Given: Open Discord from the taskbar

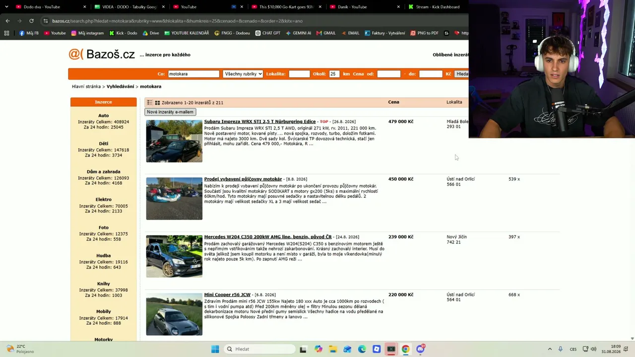Looking at the screenshot, I should pyautogui.click(x=421, y=349).
